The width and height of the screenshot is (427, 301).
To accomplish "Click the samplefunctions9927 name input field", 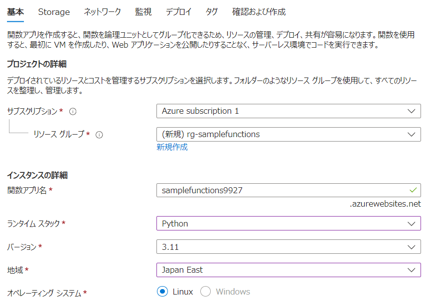I will tap(288, 190).
